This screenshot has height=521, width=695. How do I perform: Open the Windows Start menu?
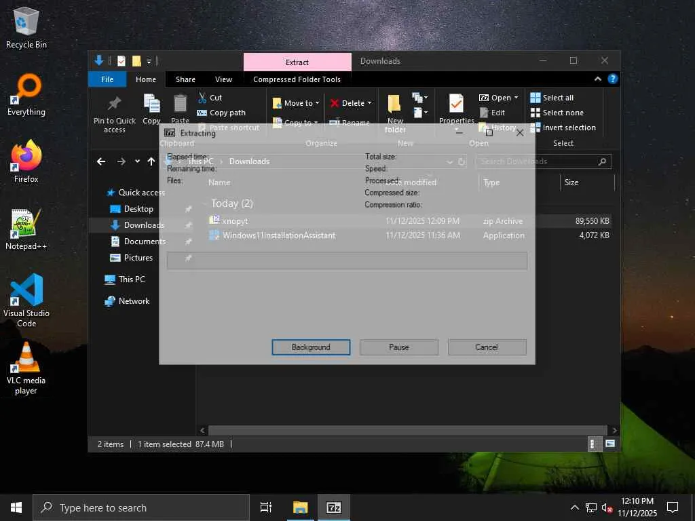click(x=16, y=507)
